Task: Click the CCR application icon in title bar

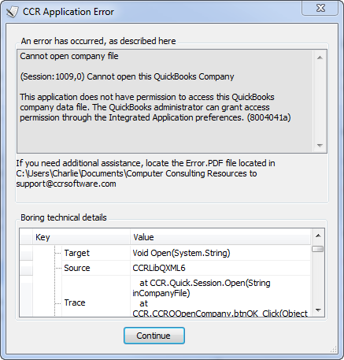Action: click(12, 12)
